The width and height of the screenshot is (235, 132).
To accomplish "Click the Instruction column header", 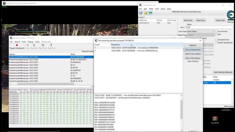I will pyautogui.click(x=147, y=45).
